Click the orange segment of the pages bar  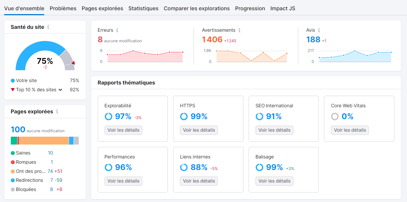tap(45, 140)
